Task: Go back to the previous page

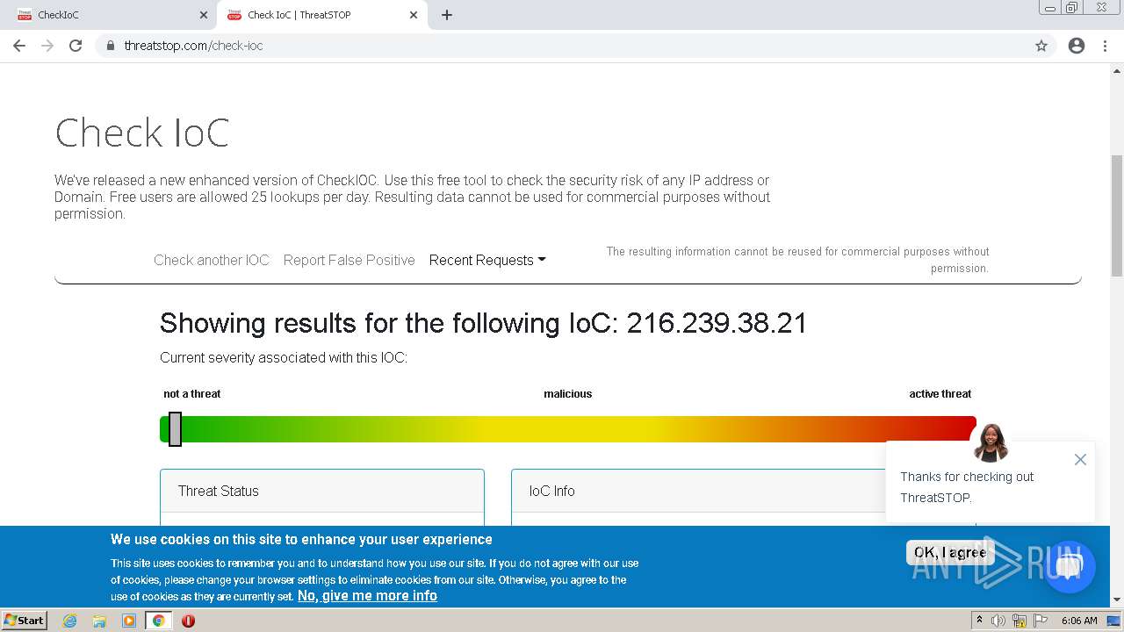Action: click(19, 46)
